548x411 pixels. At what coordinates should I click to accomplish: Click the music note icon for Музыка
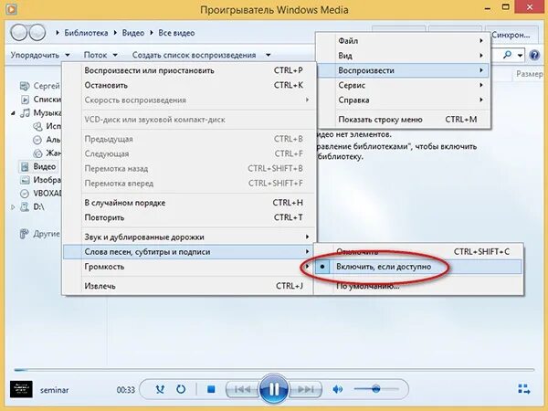pyautogui.click(x=25, y=113)
